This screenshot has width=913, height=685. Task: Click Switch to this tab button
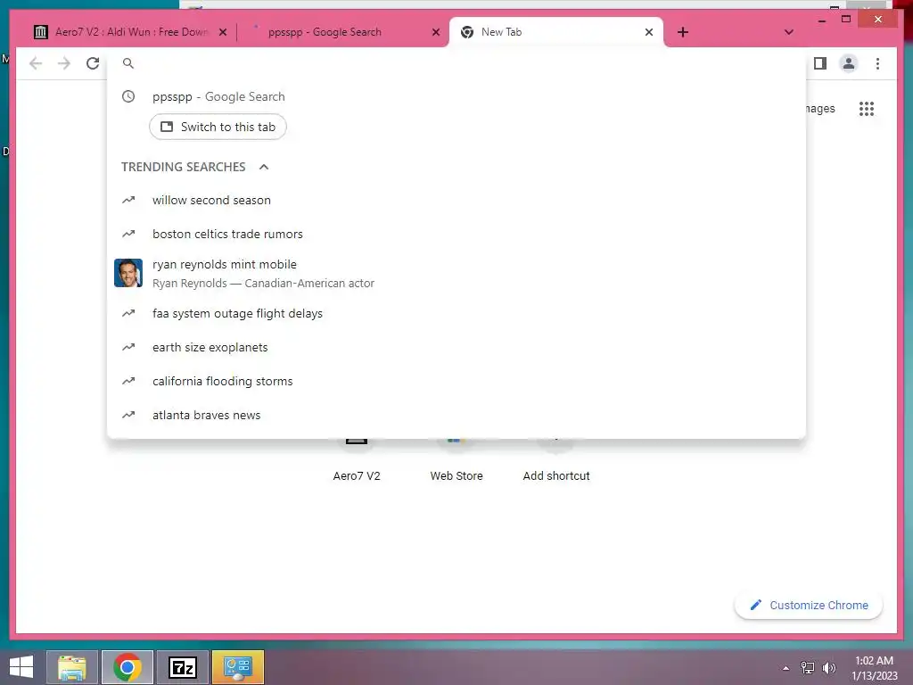(218, 127)
